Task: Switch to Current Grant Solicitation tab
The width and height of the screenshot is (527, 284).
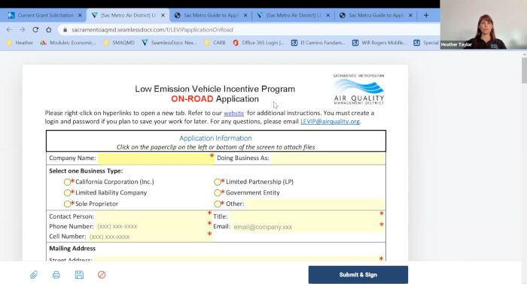Action: (x=45, y=15)
